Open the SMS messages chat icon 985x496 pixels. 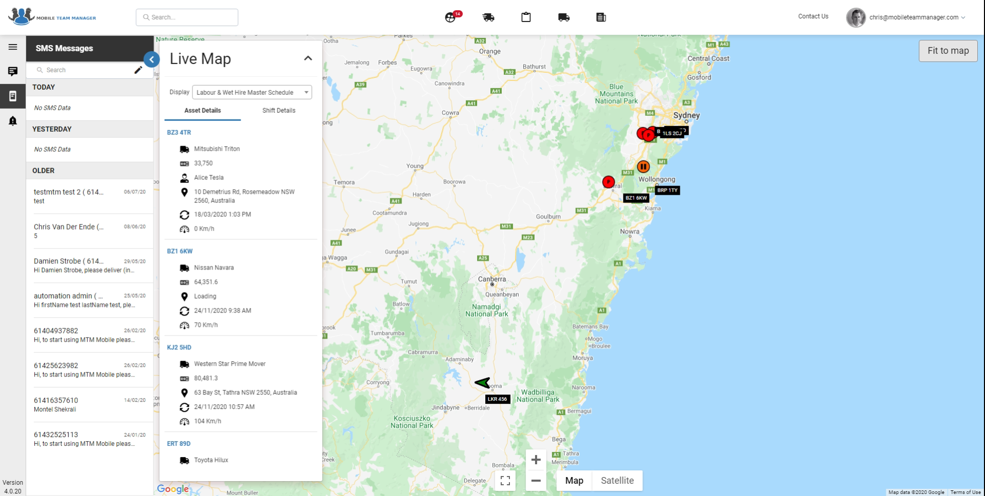click(13, 72)
